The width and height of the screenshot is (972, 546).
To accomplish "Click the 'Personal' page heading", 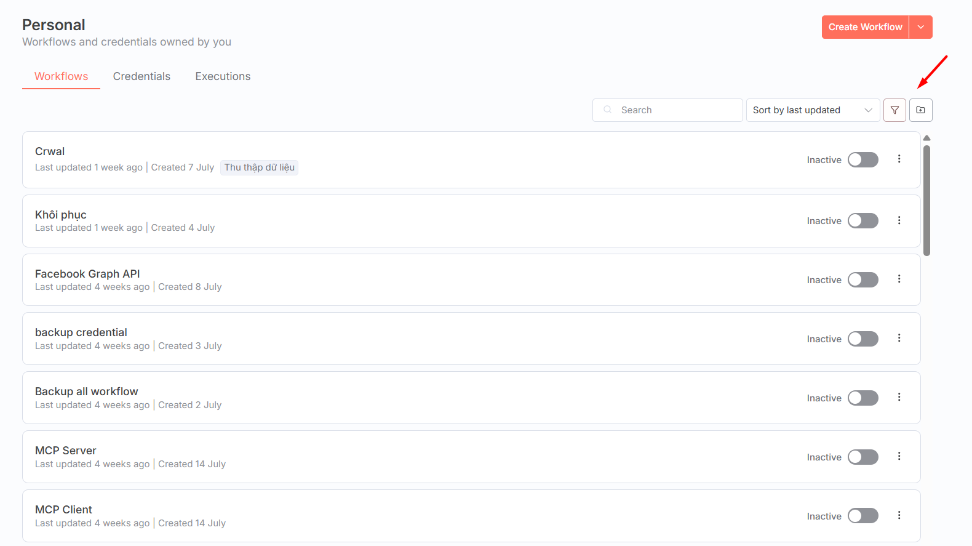I will coord(54,25).
